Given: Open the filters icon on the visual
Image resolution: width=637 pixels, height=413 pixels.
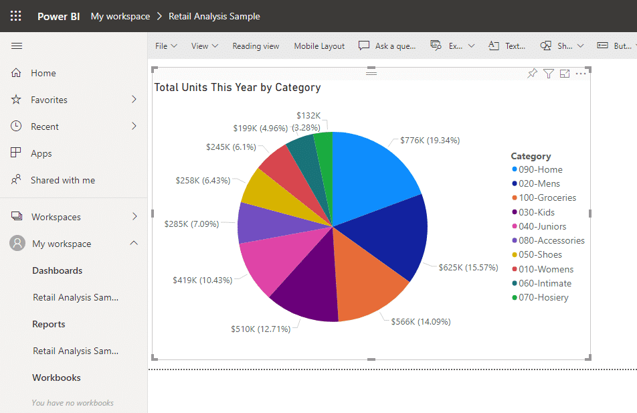Looking at the screenshot, I should pos(549,74).
